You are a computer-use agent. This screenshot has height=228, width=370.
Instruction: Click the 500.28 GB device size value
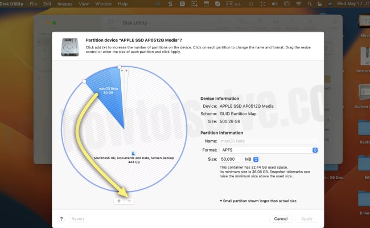(230, 121)
